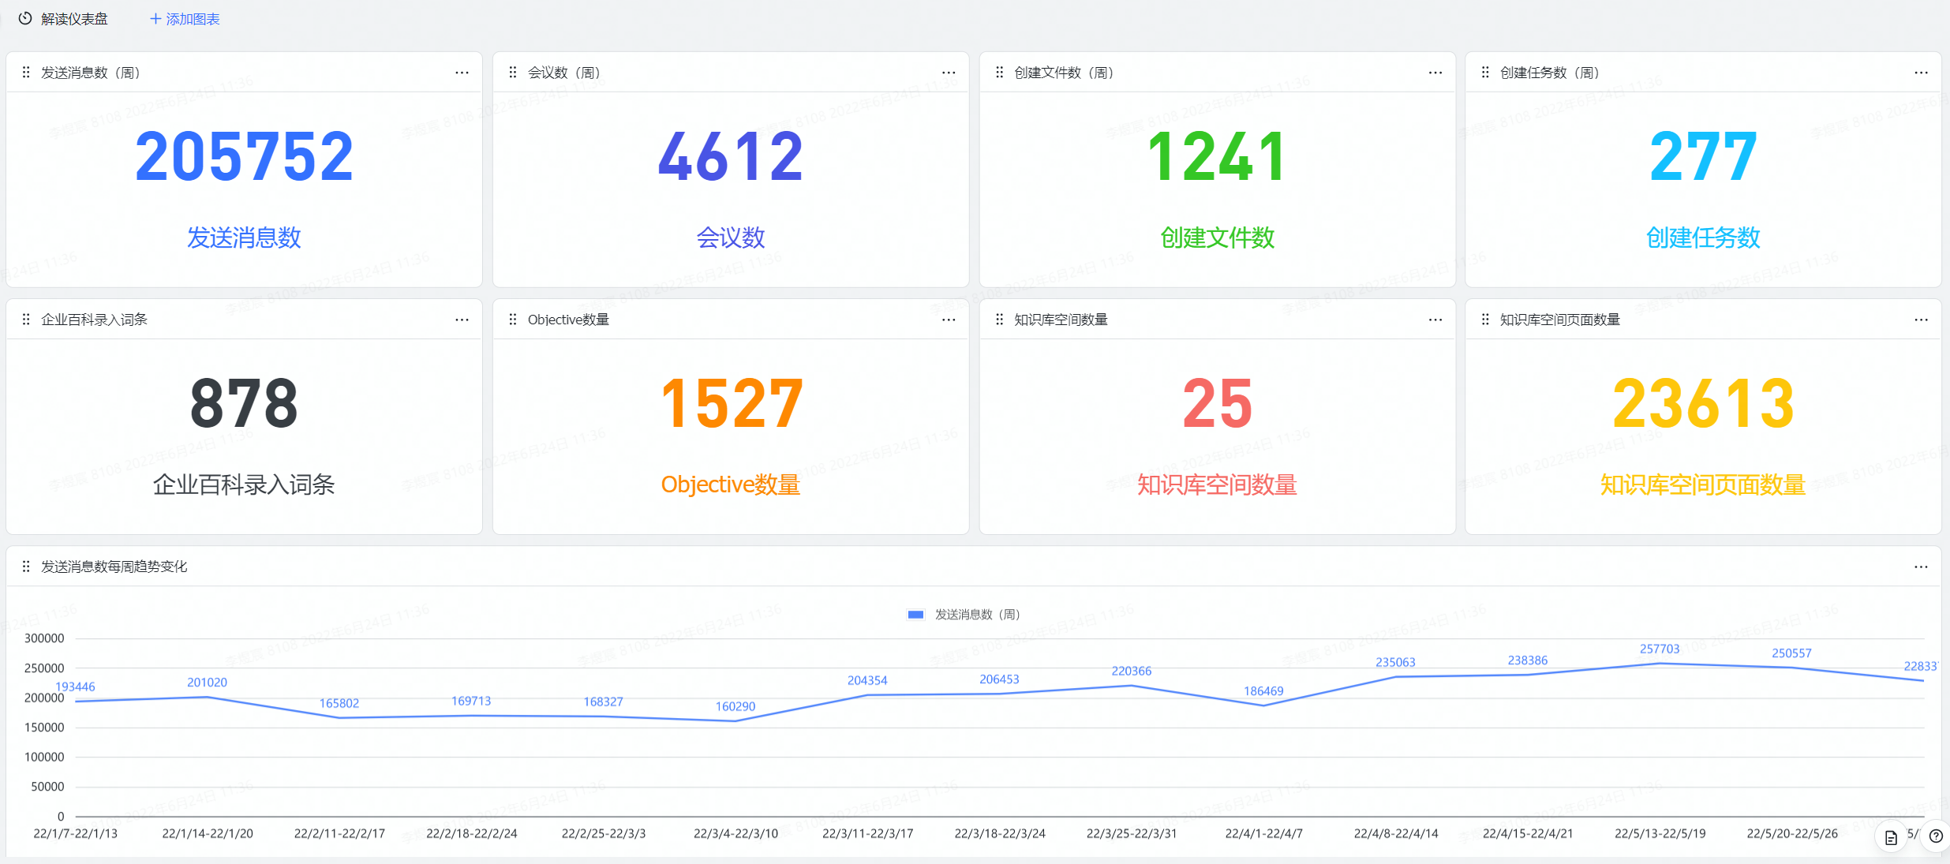The width and height of the screenshot is (1950, 864).
Task: Toggle the 发送消息数（周）legend series
Action: pos(977,615)
